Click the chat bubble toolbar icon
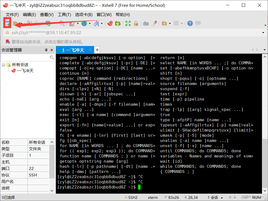This screenshot has height=201, width=268. (x=198, y=23)
